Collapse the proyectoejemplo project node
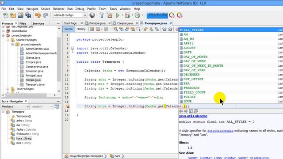Screen dimensions: 283x159 point(3,35)
